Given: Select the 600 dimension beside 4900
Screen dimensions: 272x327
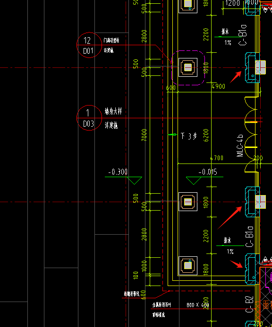Looking at the screenshot, I should [171, 88].
